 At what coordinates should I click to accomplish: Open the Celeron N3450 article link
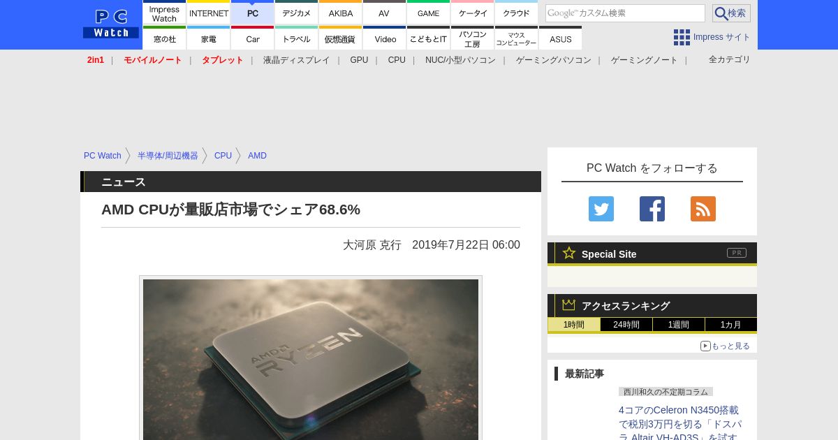pyautogui.click(x=680, y=423)
